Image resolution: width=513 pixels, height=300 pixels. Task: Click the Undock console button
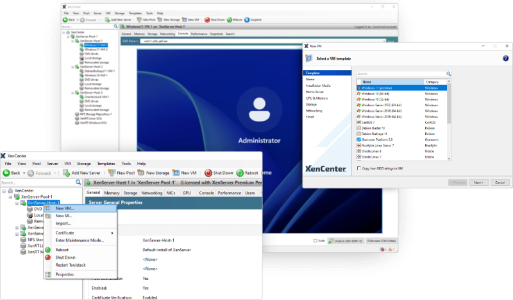click(346, 241)
